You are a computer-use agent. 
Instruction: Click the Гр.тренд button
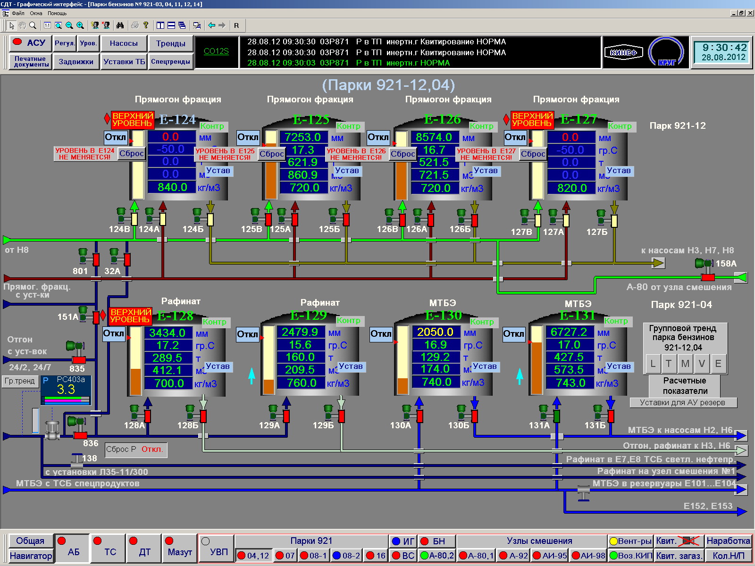click(20, 381)
